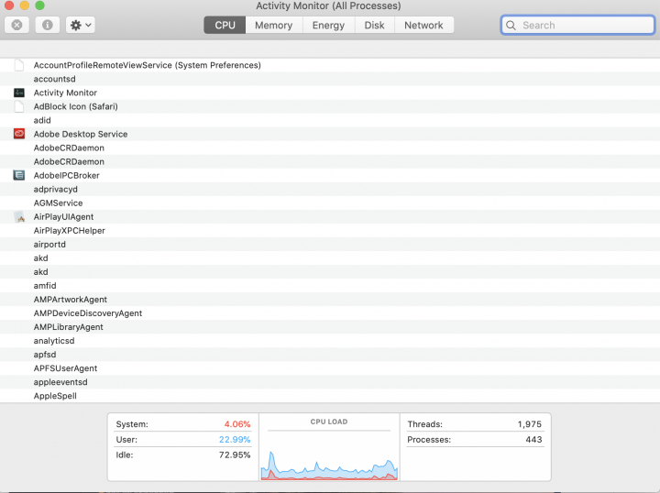The image size is (660, 493).
Task: Click the AdobeIPCBroker icon
Action: (19, 175)
